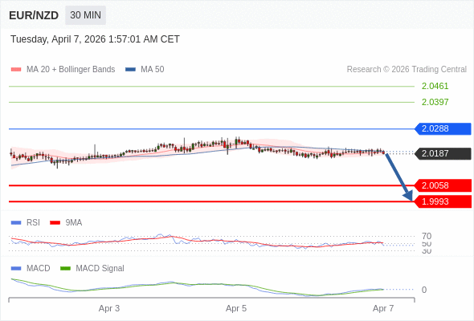Select the blue 2.0288 pivot price tag
This screenshot has height=321, width=474.
[443, 128]
